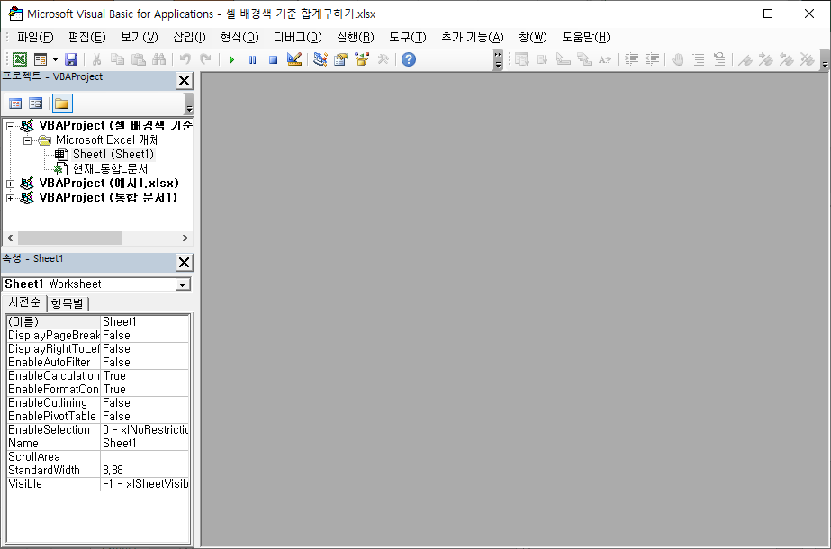Click the Cut scissors icon
This screenshot has height=549, width=831.
(x=96, y=59)
